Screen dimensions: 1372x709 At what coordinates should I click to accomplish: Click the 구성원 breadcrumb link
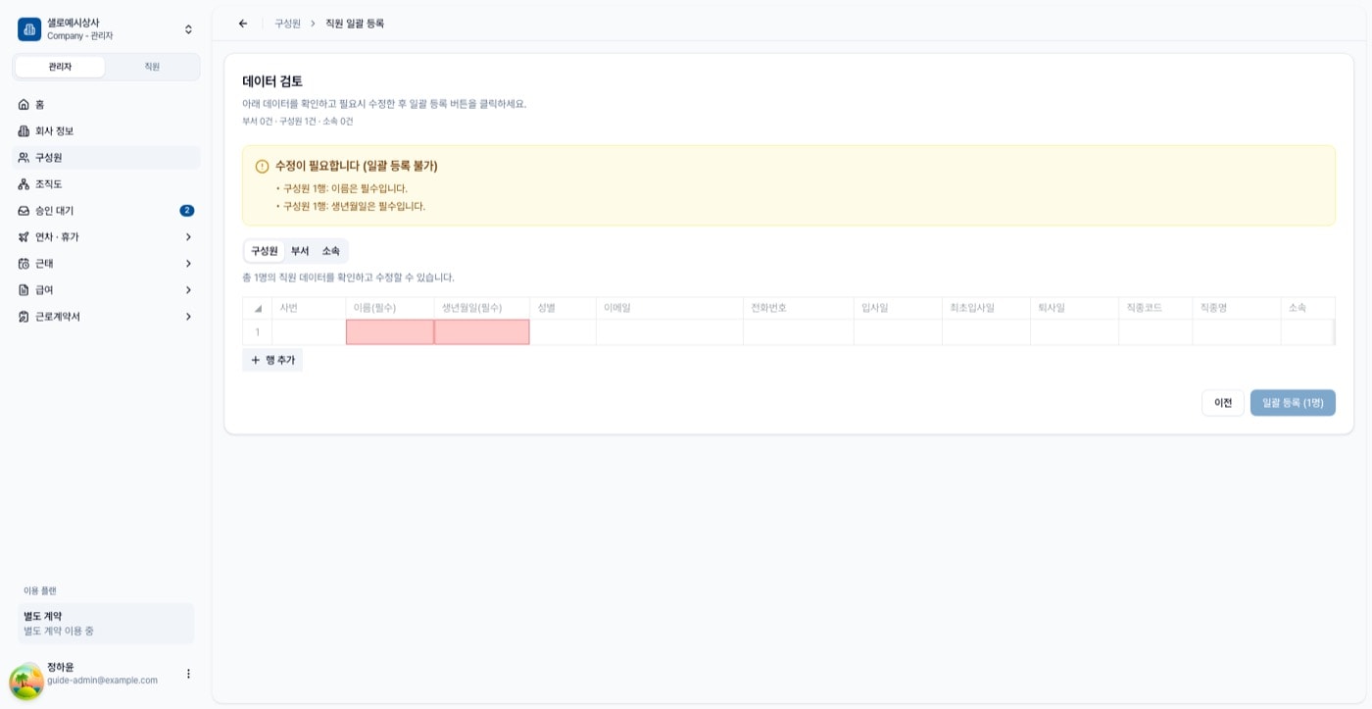(x=287, y=24)
